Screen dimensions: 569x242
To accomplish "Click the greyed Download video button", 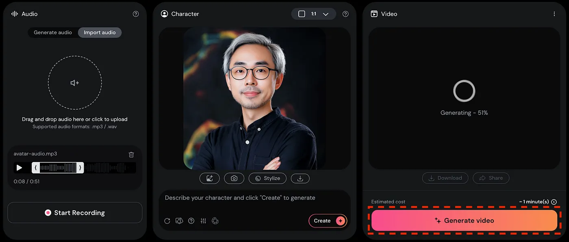I will click(x=445, y=178).
